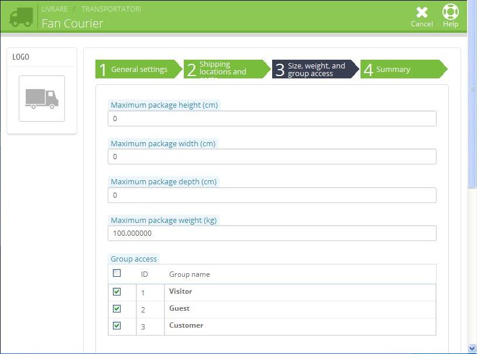Select step 3 Size, weight, and group access
The width and height of the screenshot is (477, 354).
[315, 70]
